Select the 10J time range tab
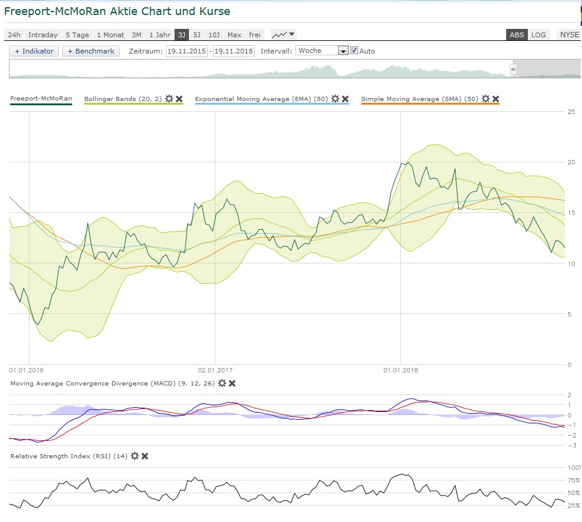The height and width of the screenshot is (522, 582). pyautogui.click(x=214, y=35)
